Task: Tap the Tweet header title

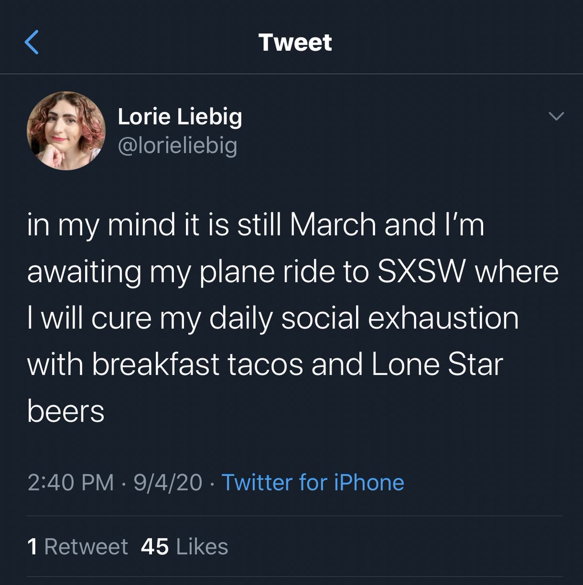Action: pyautogui.click(x=295, y=42)
